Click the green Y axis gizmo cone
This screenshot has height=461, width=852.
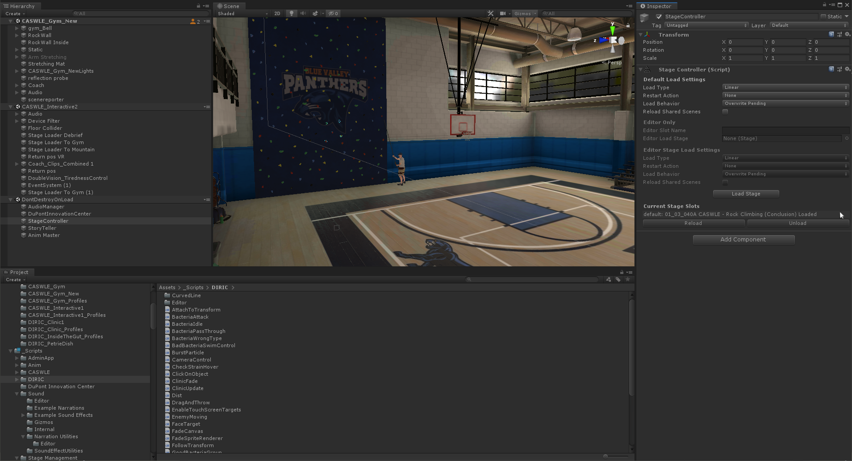click(613, 30)
